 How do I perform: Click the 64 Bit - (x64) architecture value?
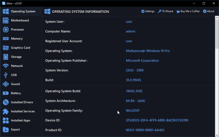point(135,101)
